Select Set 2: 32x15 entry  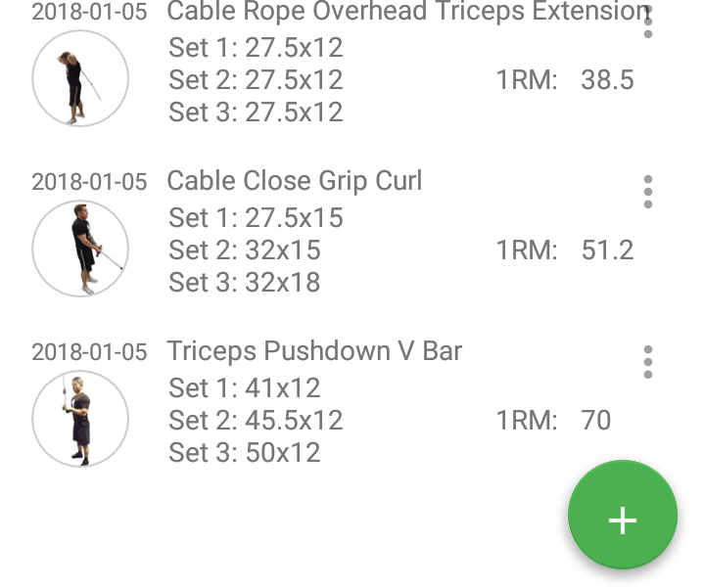click(x=245, y=249)
